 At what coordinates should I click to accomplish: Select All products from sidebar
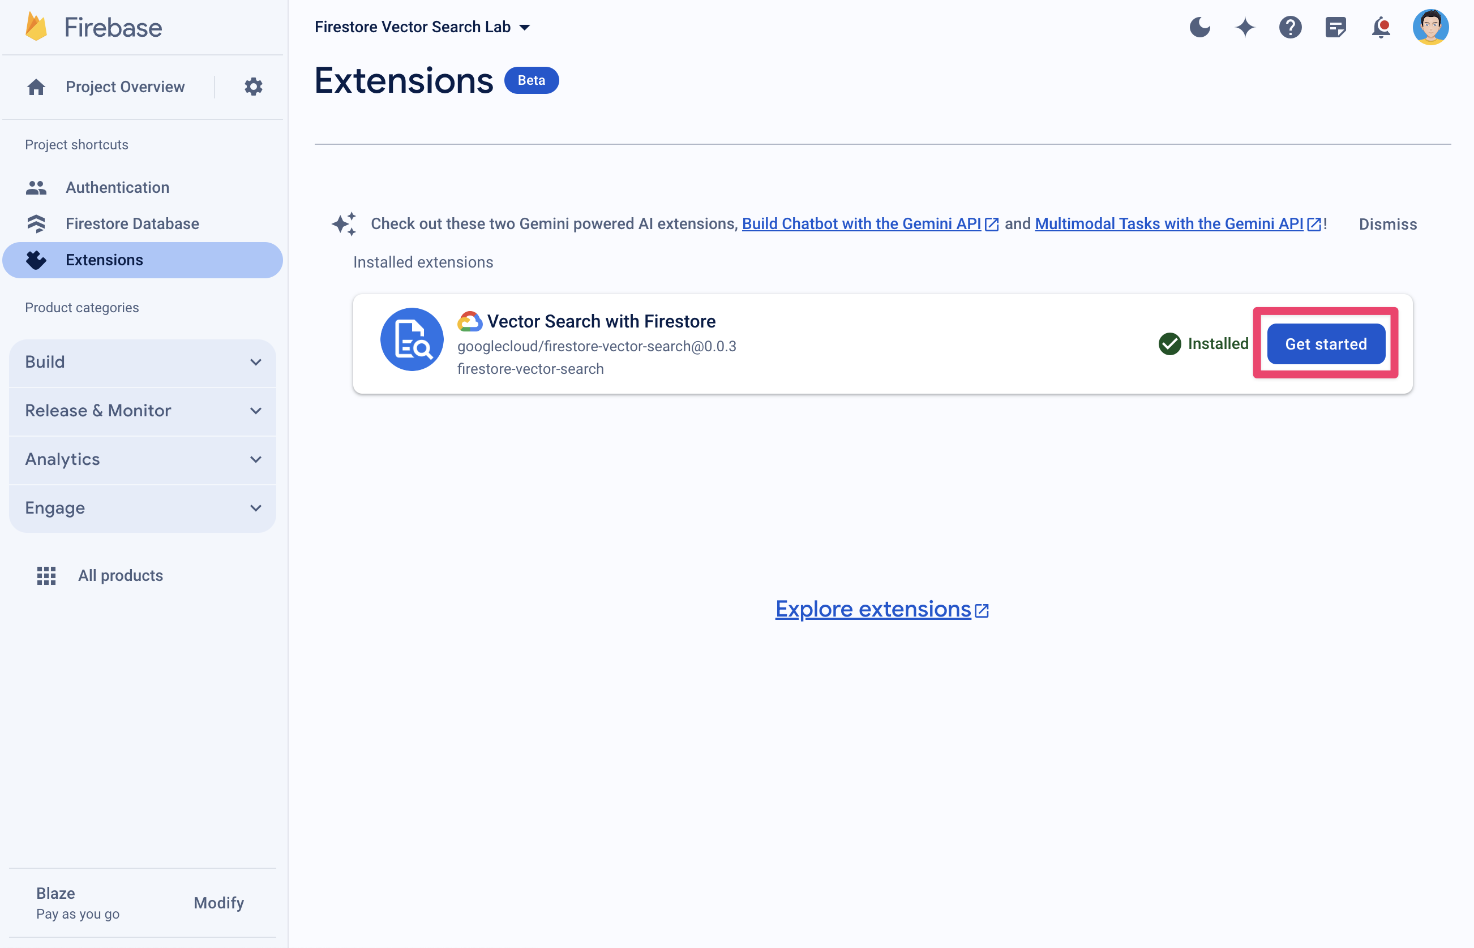pos(121,575)
